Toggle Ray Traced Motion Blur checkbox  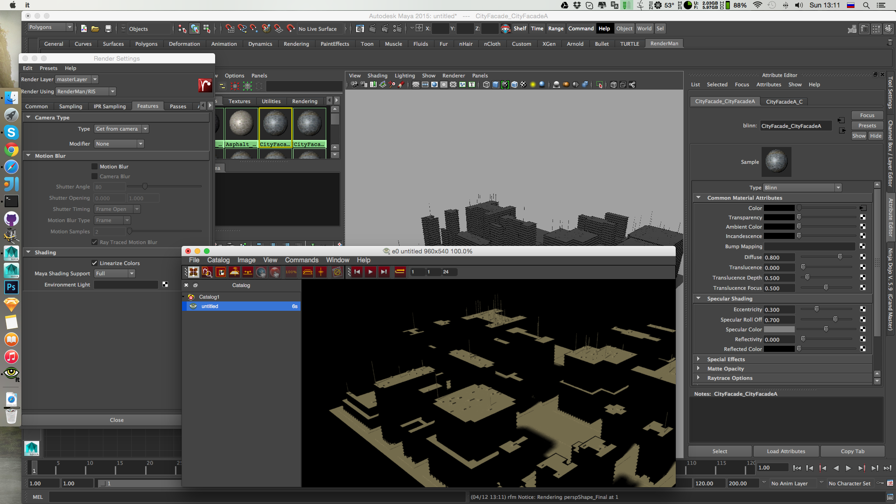pyautogui.click(x=95, y=242)
